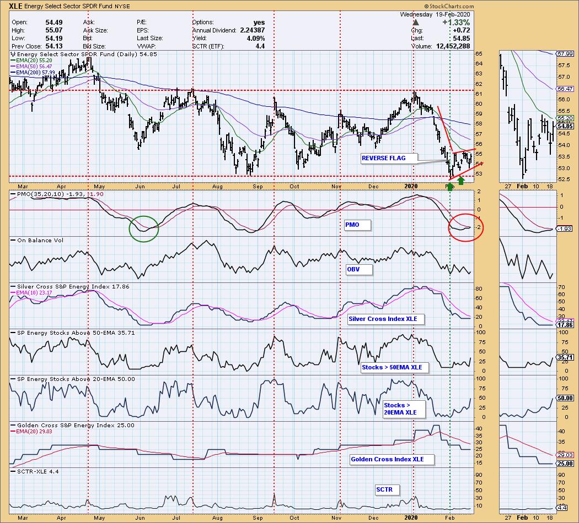
Task: Click the Wednesday 19-Feb-2020 date
Action: tap(435, 14)
